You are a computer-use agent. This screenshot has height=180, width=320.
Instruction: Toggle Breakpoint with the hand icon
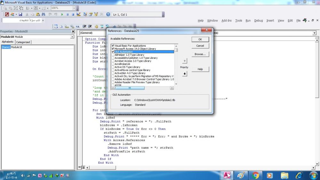point(96,26)
